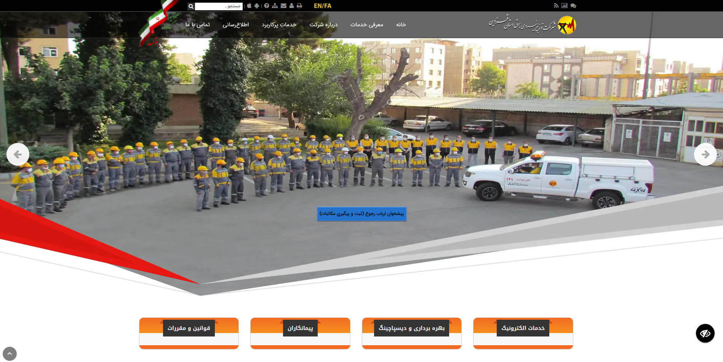Open the RSS feed icon
723x362 pixels.
556,6
